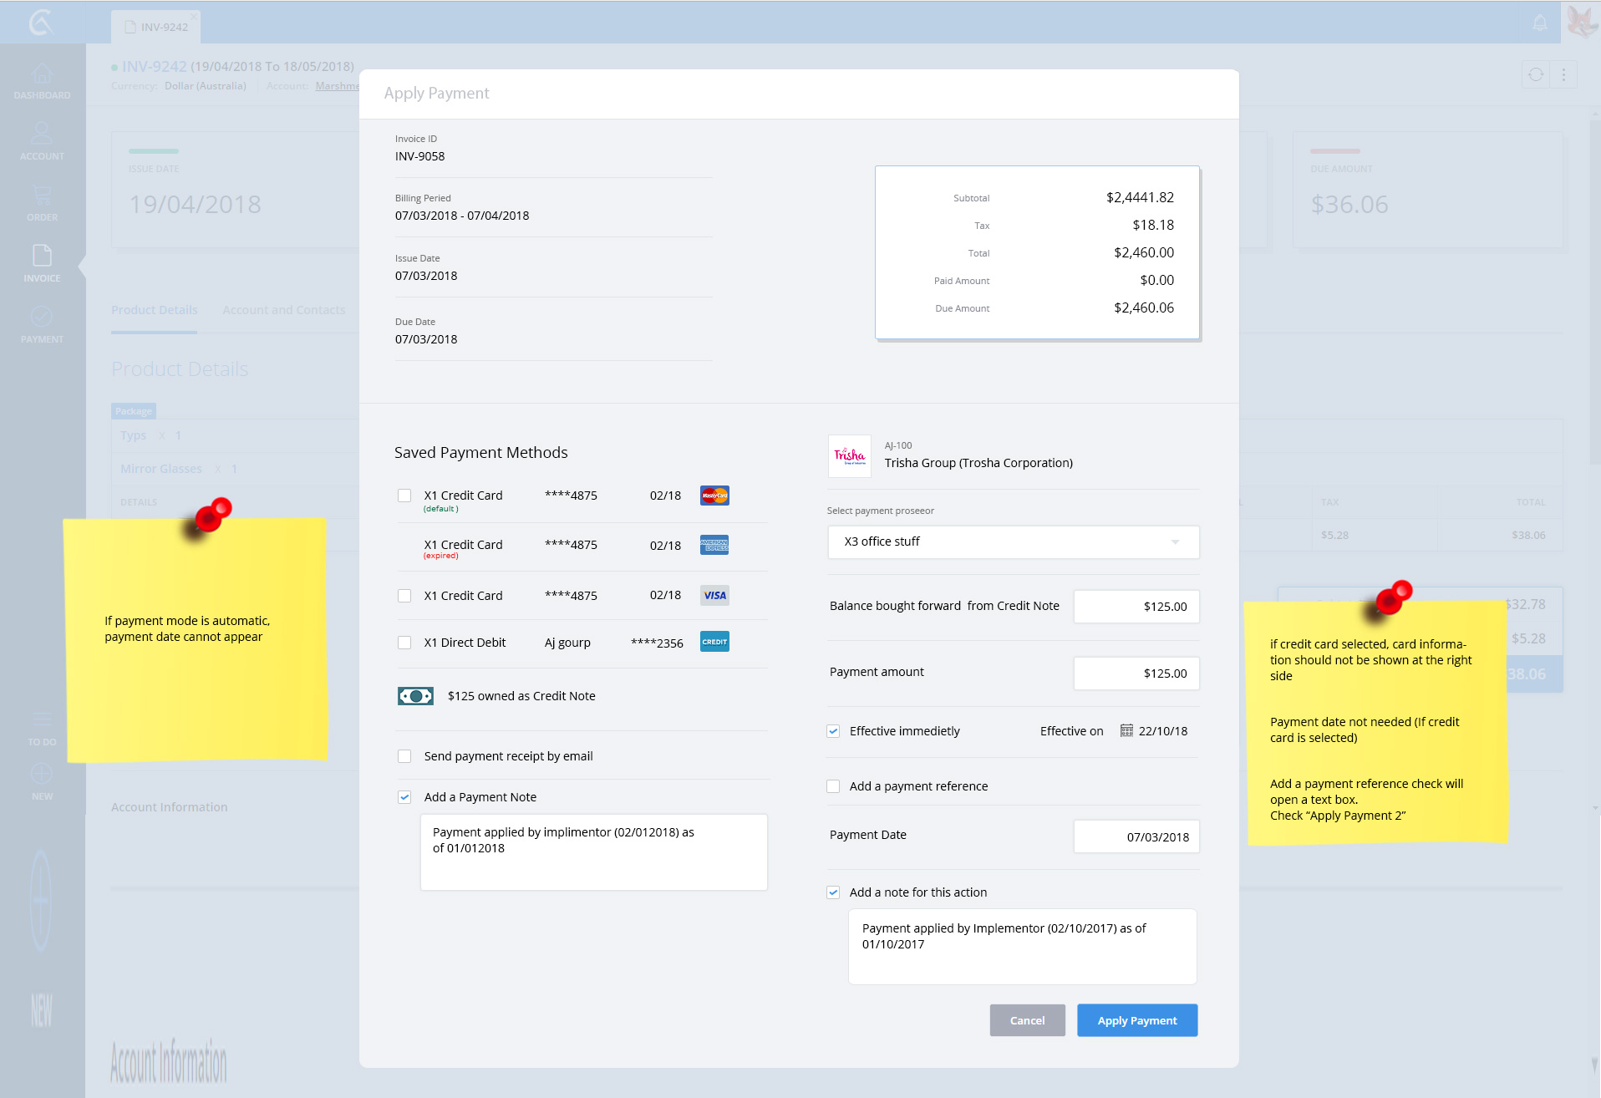
Task: Click the refresh icon on invoice page
Action: 1536,75
